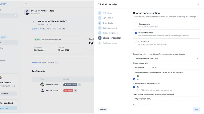Click the Availability button in help card
204x114 pixels.
coord(8,94)
